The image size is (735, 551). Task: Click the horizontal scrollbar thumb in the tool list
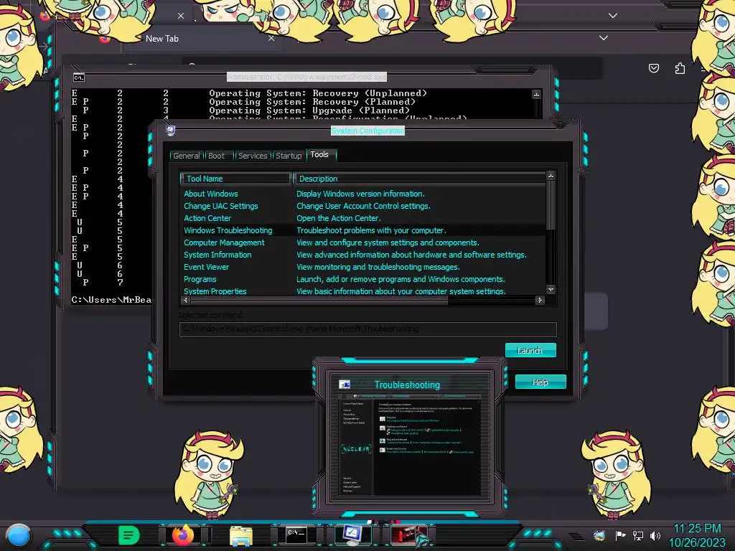tap(319, 301)
